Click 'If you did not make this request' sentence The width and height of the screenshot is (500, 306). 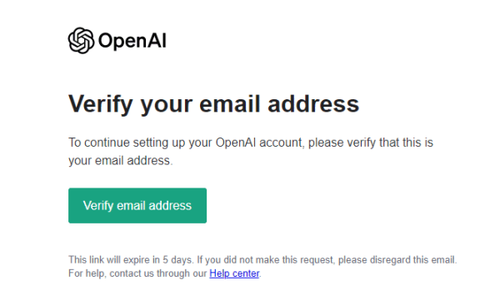[265, 260]
